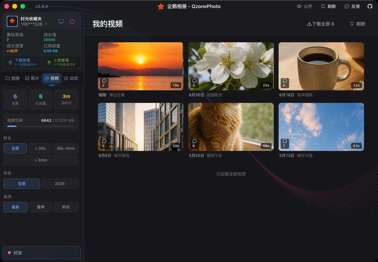Open the 花园散步 flower video thumbnail

[x=231, y=66]
